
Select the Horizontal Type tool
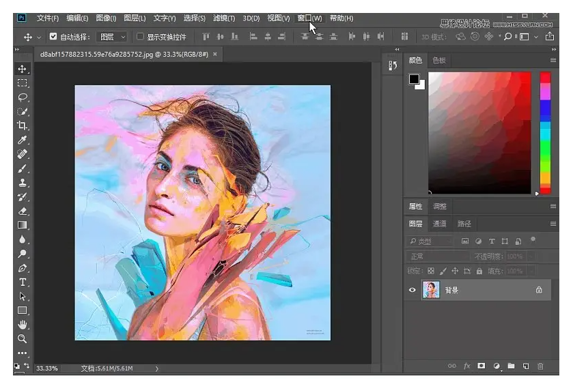click(23, 282)
